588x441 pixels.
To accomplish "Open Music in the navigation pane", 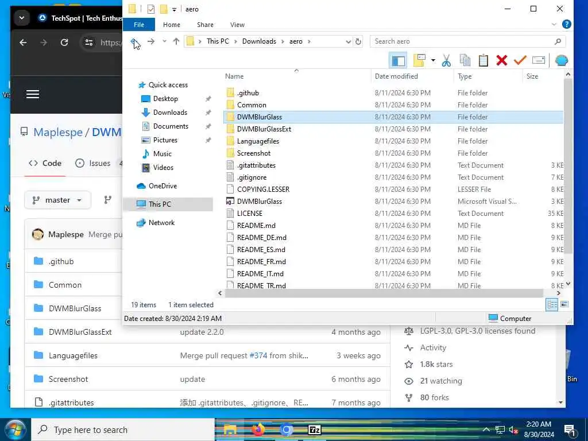I will 162,154.
